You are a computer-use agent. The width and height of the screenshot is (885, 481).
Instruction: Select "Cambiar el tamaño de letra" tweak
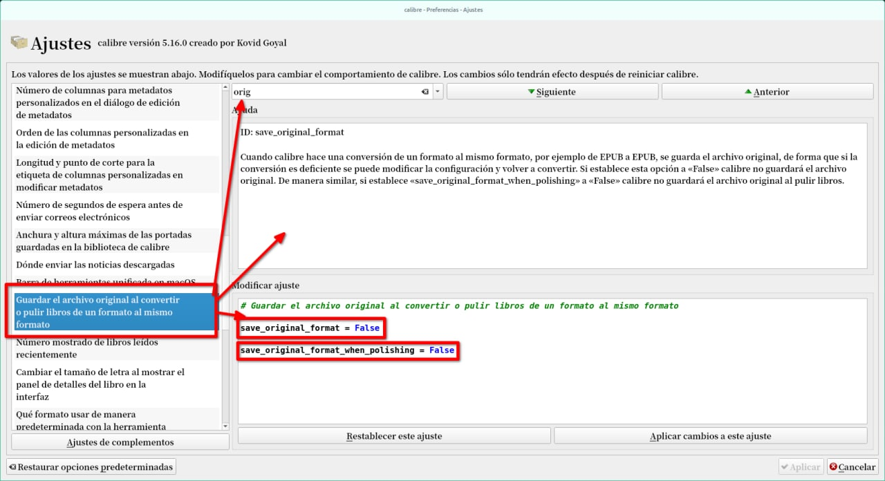(116, 384)
